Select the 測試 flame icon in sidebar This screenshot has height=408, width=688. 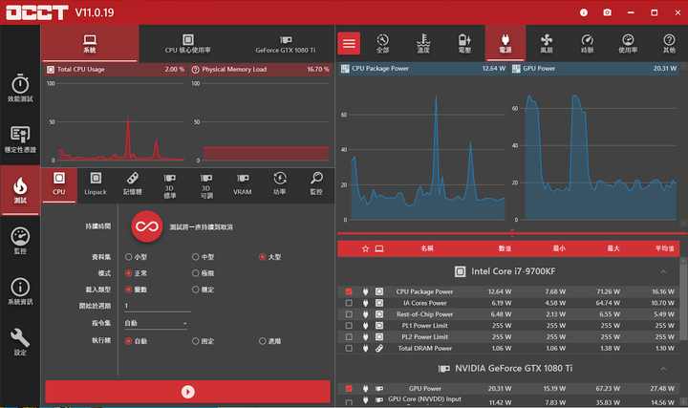tap(20, 190)
